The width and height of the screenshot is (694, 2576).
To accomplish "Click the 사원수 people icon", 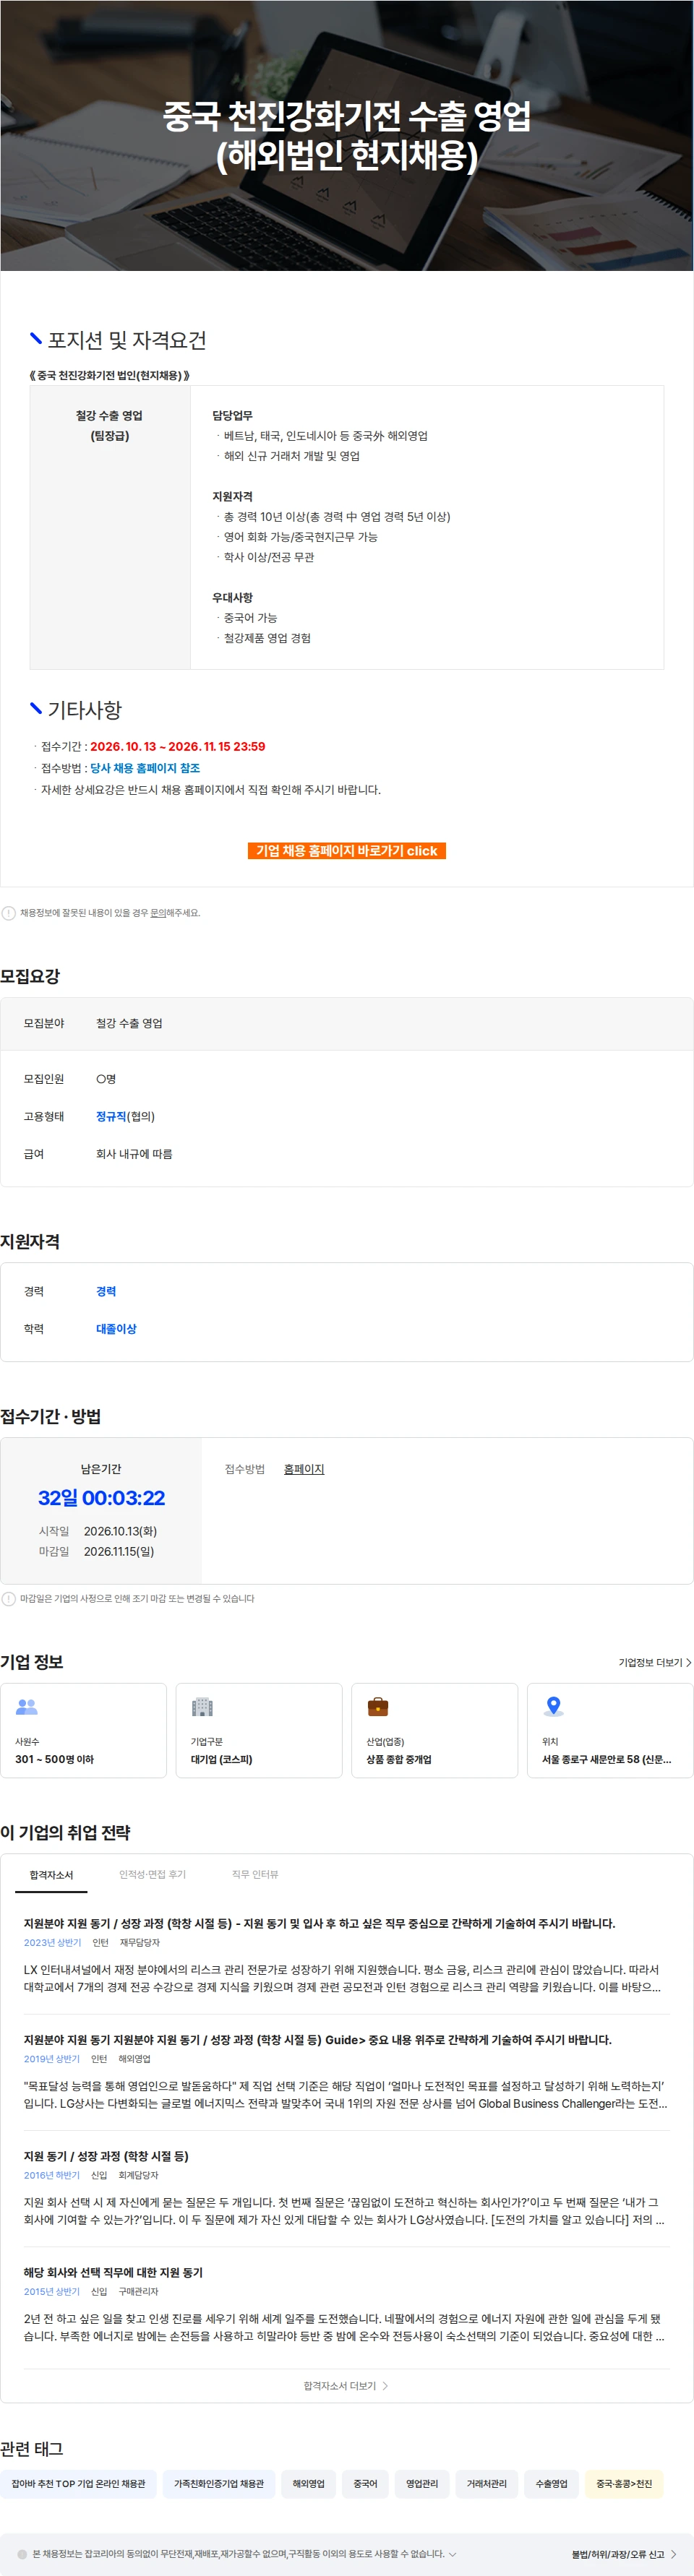I will pyautogui.click(x=27, y=1707).
